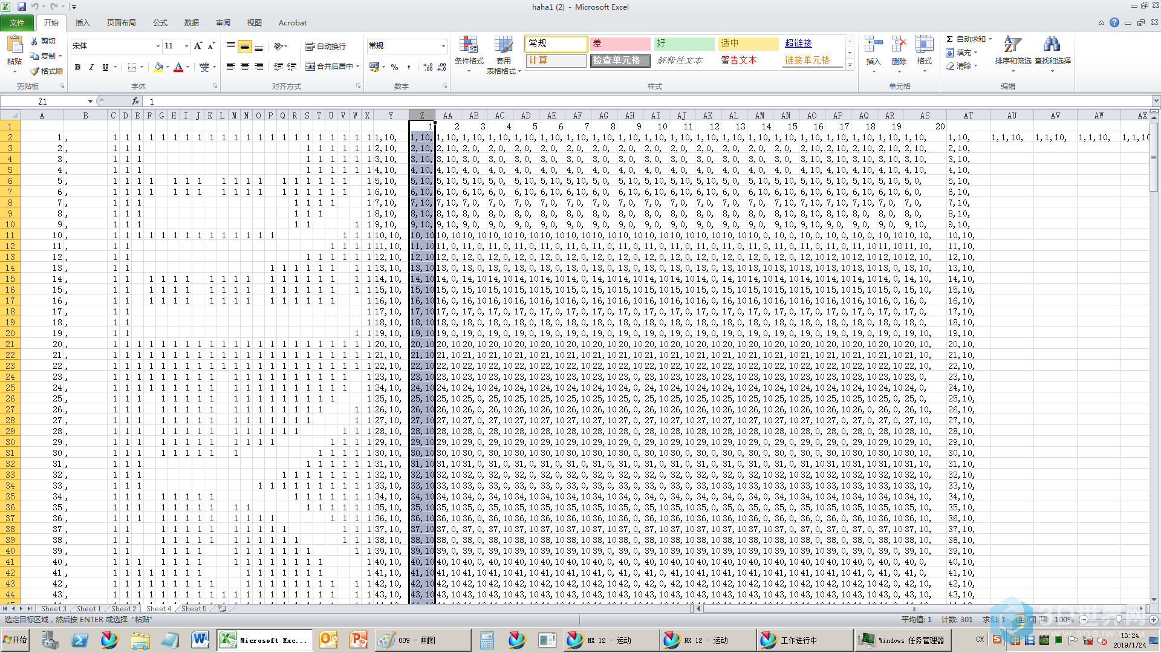Image resolution: width=1161 pixels, height=653 pixels.
Task: Toggle top vertical alignment
Action: coord(231,46)
